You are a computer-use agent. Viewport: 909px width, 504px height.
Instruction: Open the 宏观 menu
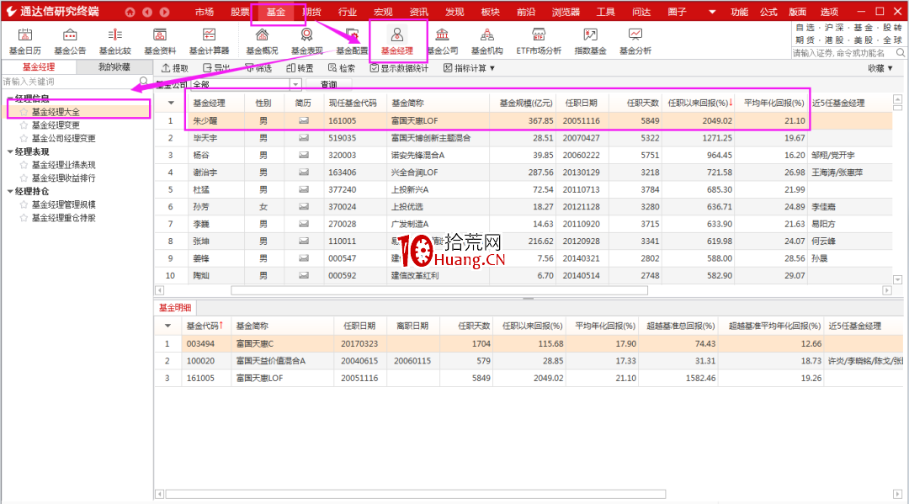tap(383, 12)
